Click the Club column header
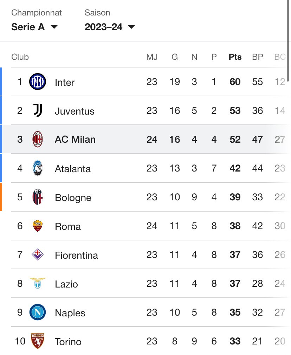Viewport: 291px width, 355px height. [x=20, y=57]
